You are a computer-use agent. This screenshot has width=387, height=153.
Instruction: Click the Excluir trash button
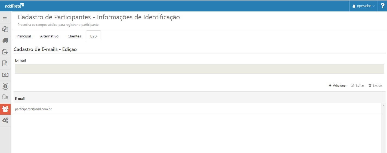pyautogui.click(x=375, y=85)
